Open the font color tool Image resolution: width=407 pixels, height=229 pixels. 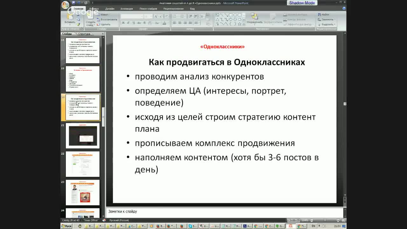click(x=165, y=23)
